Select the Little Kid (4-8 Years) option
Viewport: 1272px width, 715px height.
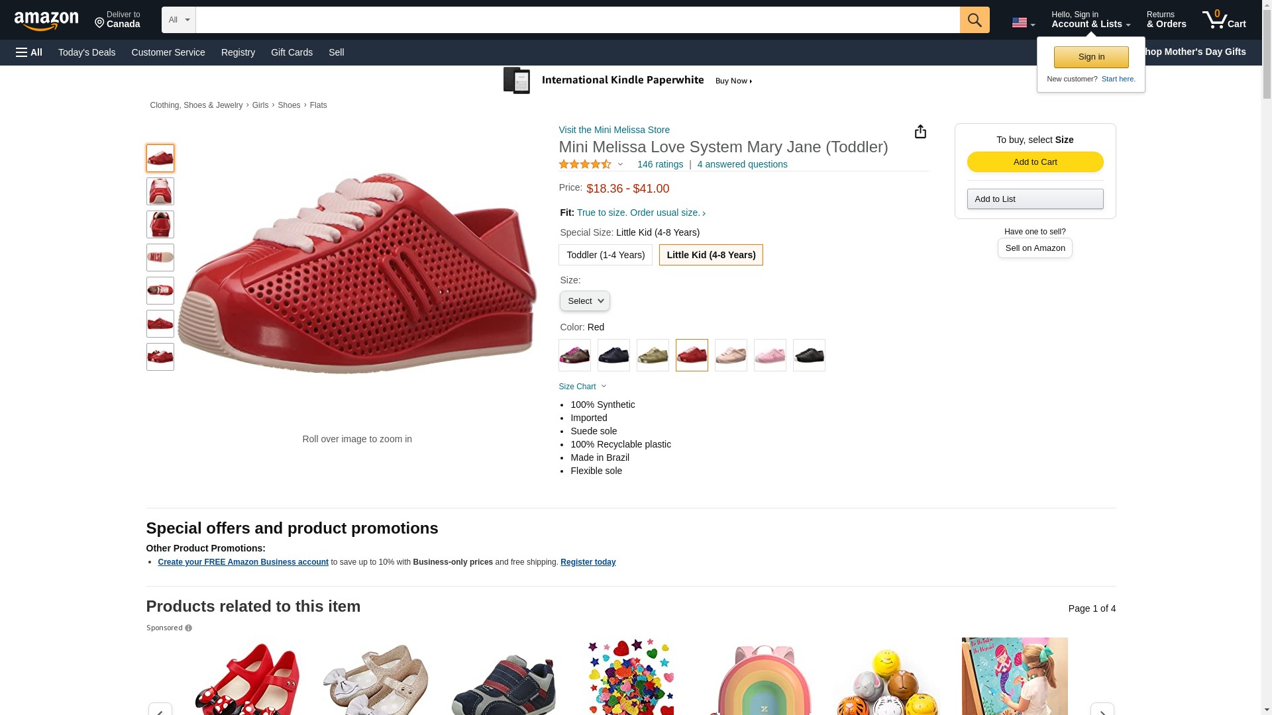click(711, 255)
